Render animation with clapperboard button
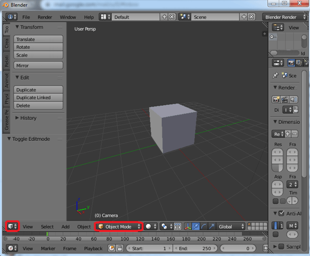Viewport: 310px width, 256px height. [x=284, y=100]
